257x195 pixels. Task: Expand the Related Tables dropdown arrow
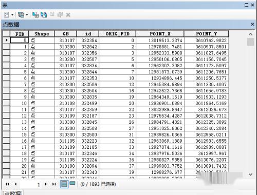tap(27, 15)
